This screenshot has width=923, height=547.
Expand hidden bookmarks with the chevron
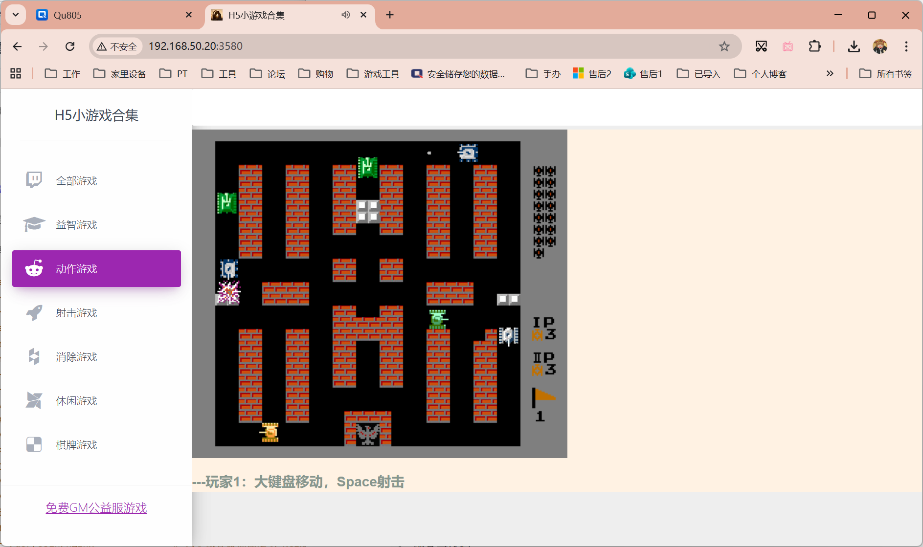click(x=830, y=73)
